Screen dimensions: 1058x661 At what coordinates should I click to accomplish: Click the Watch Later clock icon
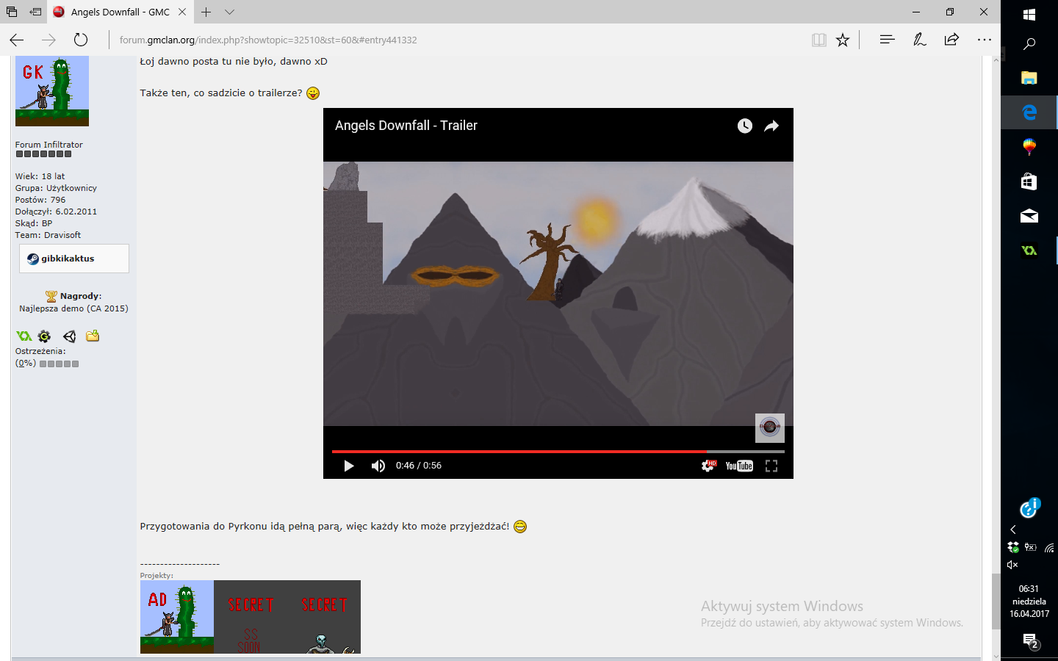coord(745,126)
